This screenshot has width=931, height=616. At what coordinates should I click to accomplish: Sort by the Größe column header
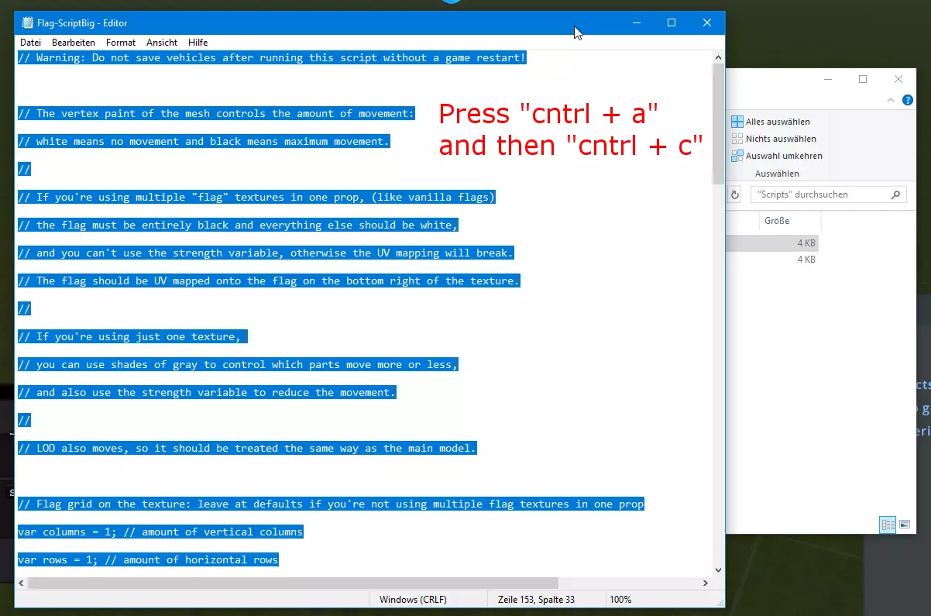point(788,221)
